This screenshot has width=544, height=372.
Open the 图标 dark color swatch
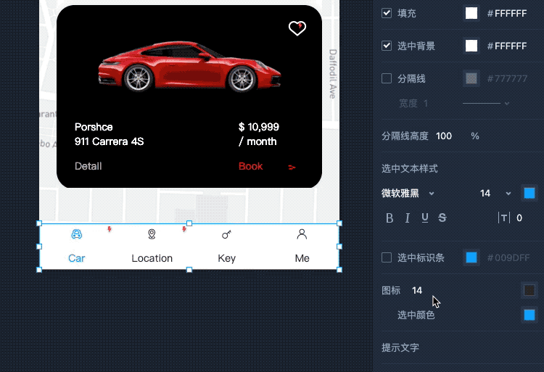point(529,290)
